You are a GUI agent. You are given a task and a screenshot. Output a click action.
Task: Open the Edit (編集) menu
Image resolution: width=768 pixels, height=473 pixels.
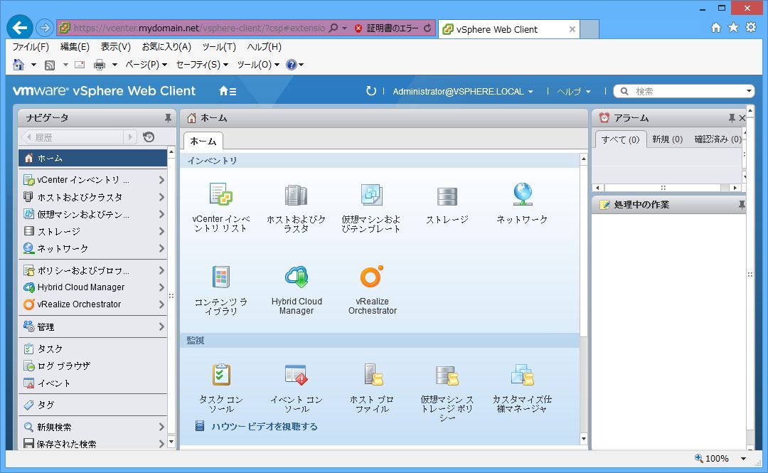[x=75, y=47]
